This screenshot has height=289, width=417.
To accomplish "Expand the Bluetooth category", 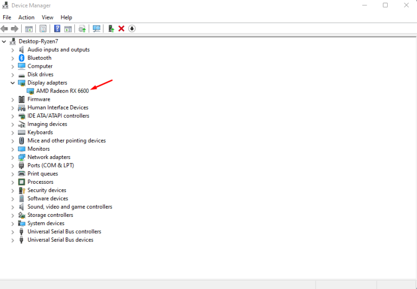I will coord(12,58).
